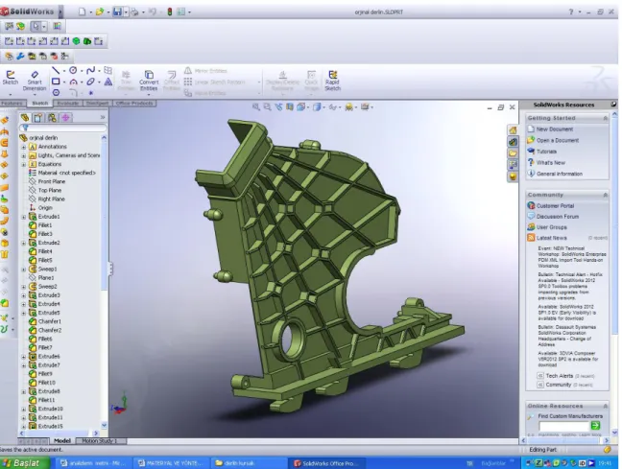Click the Open a Document link

[558, 140]
